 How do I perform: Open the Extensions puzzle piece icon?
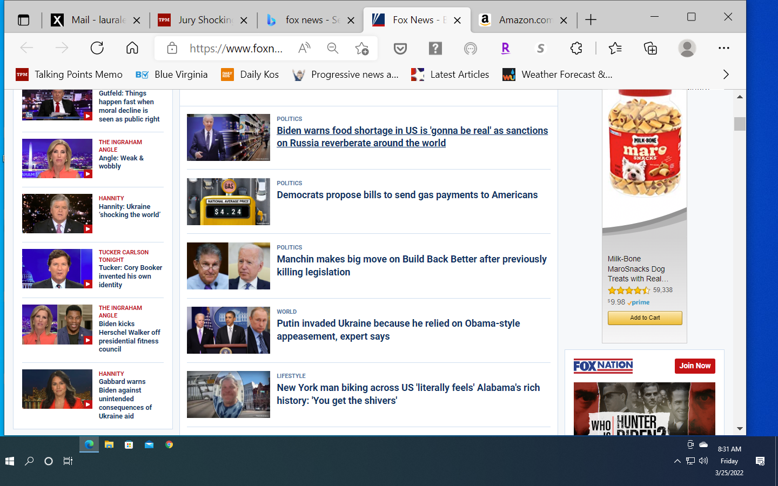(x=576, y=48)
